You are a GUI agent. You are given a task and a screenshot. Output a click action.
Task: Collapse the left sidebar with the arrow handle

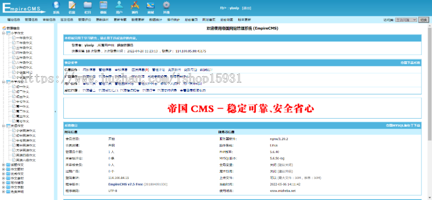coord(55,111)
